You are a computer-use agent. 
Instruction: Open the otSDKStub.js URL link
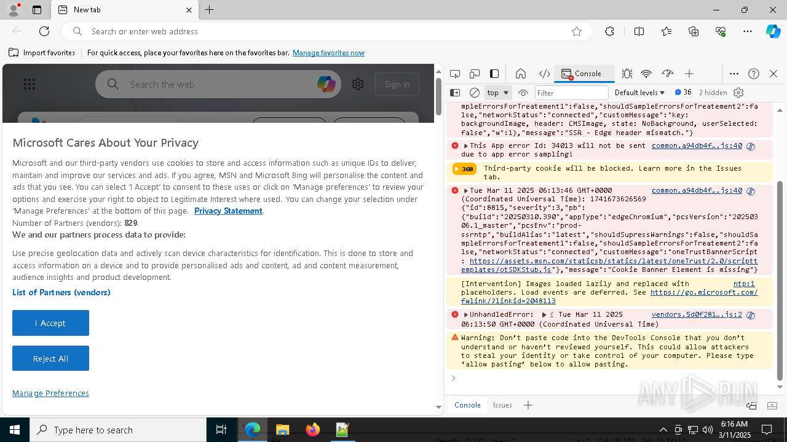click(609, 265)
